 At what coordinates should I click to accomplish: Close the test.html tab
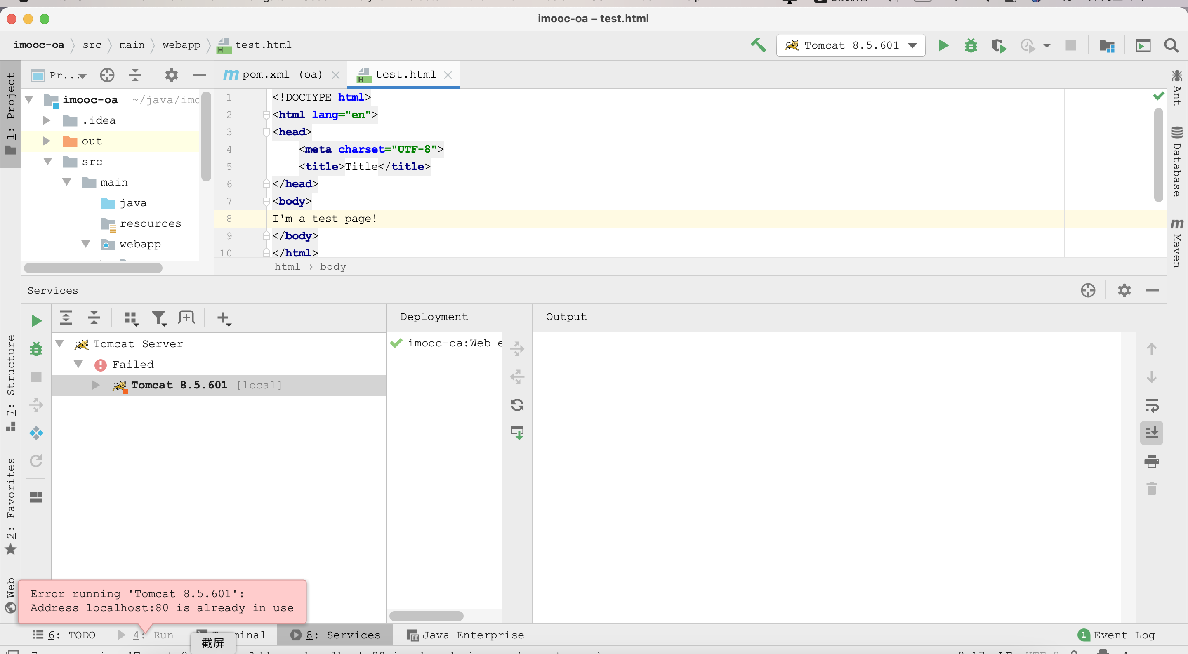[448, 75]
